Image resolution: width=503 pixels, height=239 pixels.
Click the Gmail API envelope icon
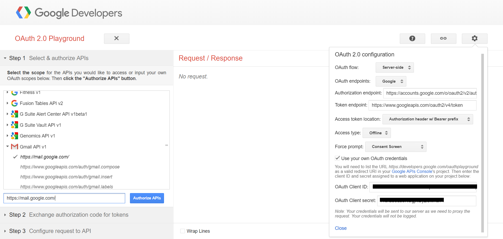[15, 147]
